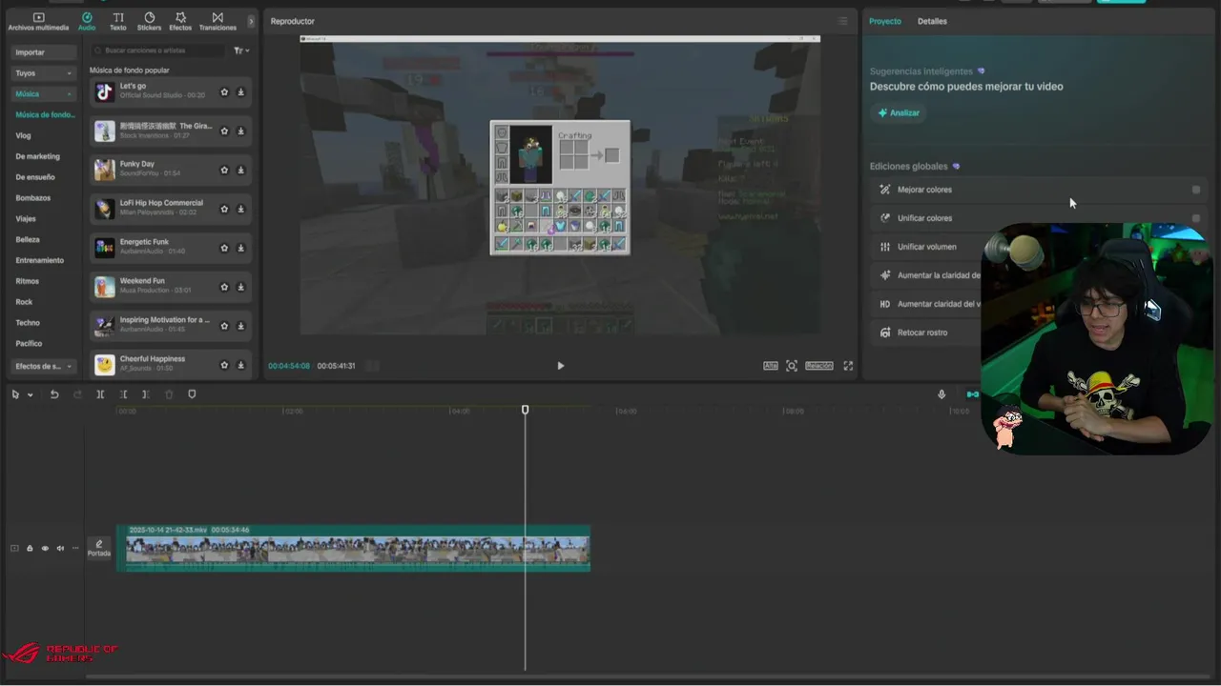Undo the last action in timeline toolbar
The image size is (1221, 686).
(x=54, y=394)
